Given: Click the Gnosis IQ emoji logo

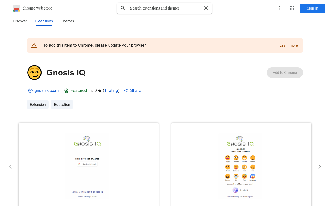Looking at the screenshot, I should (35, 73).
